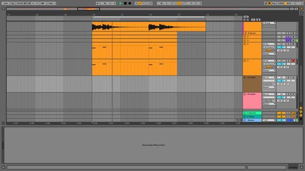Toggle the Mixer section show button
This screenshot has height=171, width=305.
tap(301, 115)
